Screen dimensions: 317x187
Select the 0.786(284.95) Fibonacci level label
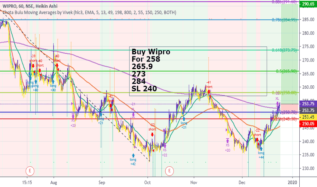click(284, 20)
